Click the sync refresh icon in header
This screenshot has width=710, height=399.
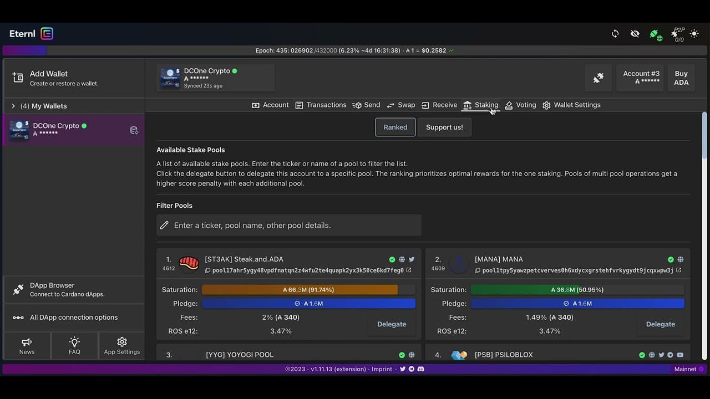[615, 34]
